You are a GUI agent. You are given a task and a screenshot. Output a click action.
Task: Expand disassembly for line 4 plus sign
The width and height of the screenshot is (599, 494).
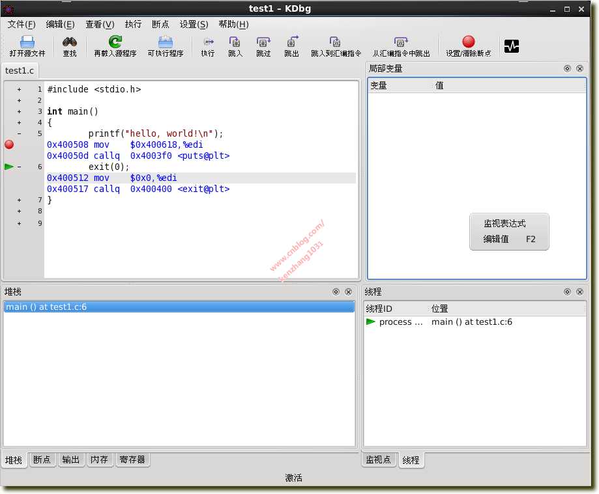pos(19,122)
